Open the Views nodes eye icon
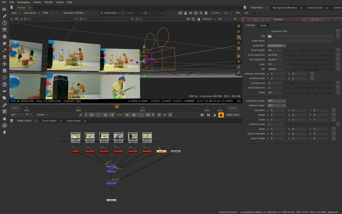 pos(5,91)
